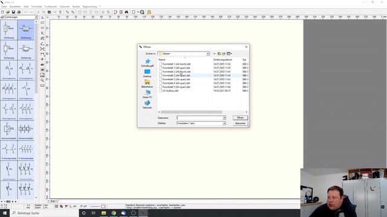The width and height of the screenshot is (387, 217).
Task: Click the Open file toolbar icon
Action: (x=8, y=12)
